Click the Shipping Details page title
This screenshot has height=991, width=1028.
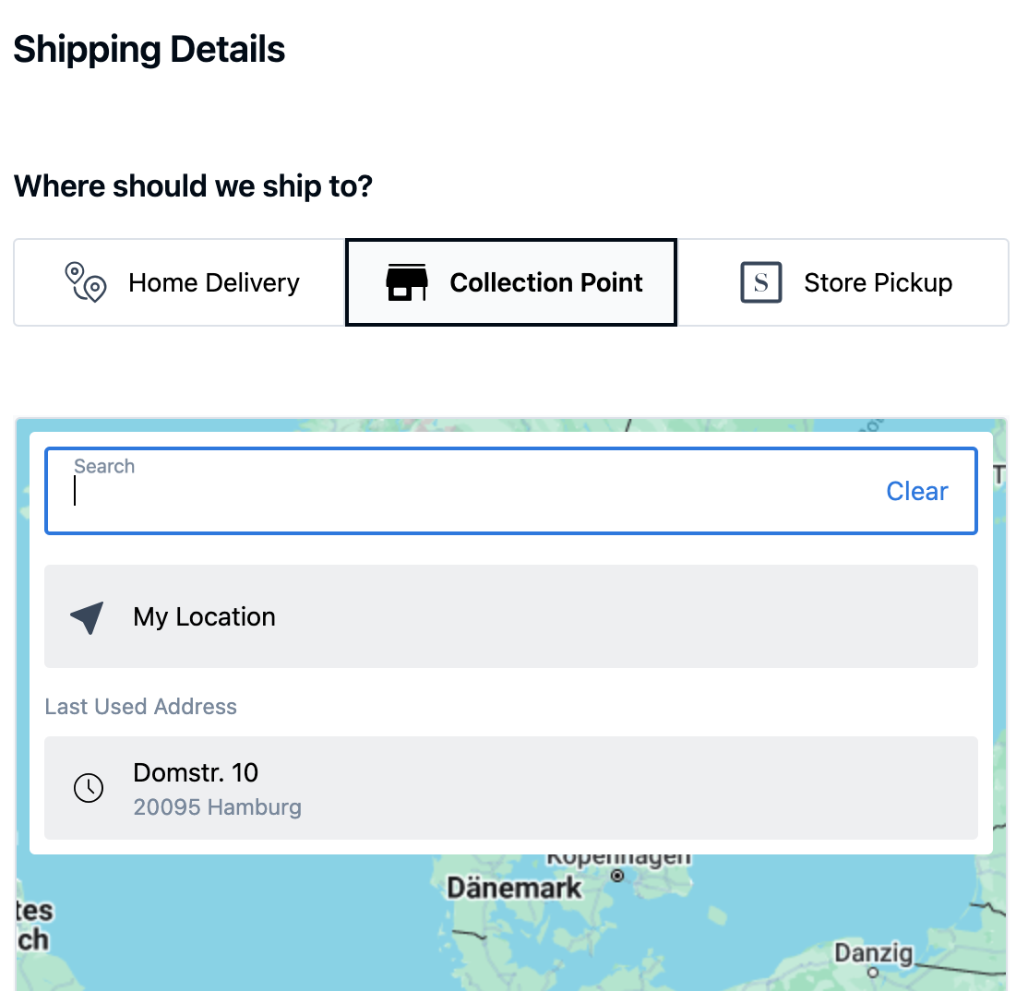click(x=149, y=49)
